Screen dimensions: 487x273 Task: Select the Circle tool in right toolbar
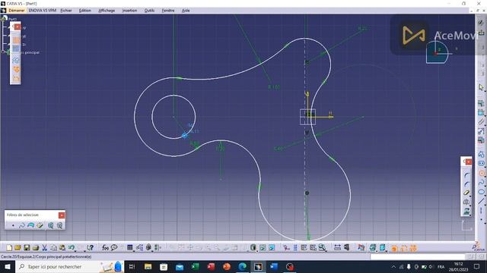click(481, 173)
